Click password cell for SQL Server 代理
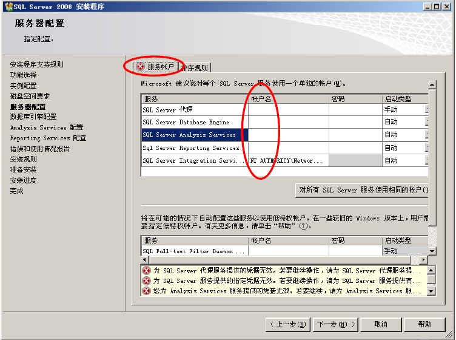The height and width of the screenshot is (340, 456). (355, 110)
